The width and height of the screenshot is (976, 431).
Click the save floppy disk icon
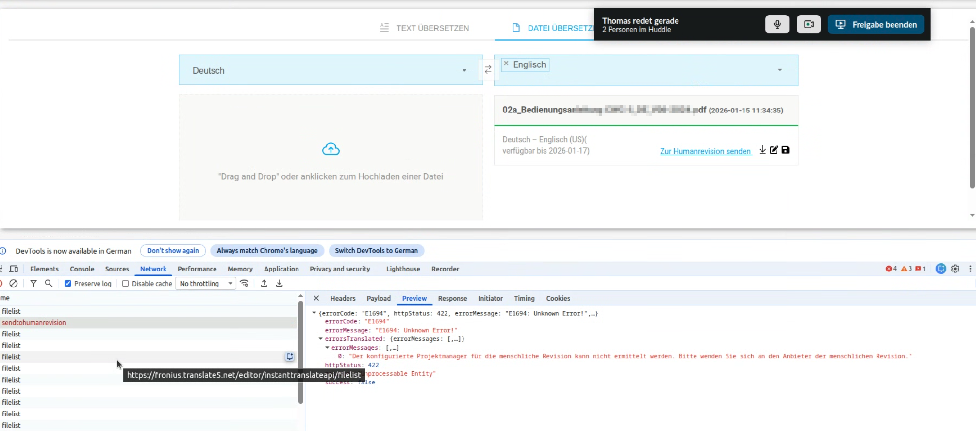click(785, 150)
